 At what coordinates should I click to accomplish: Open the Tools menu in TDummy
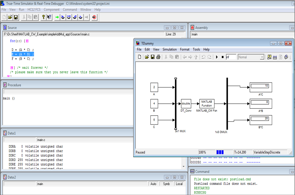coord(196,49)
